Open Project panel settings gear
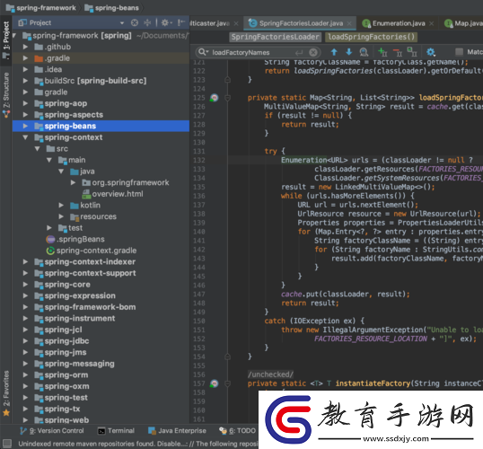 pyautogui.click(x=165, y=22)
